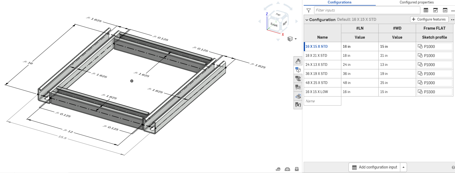Open the configuration panel icon
The width and height of the screenshot is (455, 173).
click(x=298, y=70)
